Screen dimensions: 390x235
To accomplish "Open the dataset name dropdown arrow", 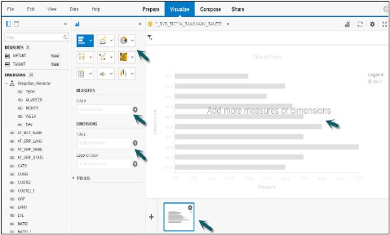I will click(x=227, y=24).
